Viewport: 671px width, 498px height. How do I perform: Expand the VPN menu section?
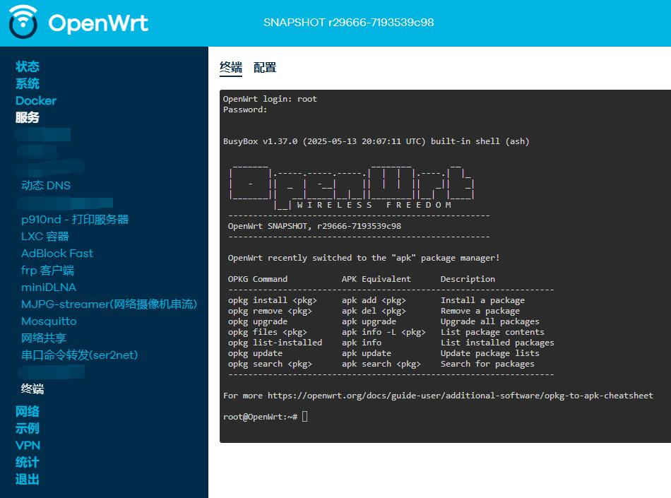(x=28, y=446)
